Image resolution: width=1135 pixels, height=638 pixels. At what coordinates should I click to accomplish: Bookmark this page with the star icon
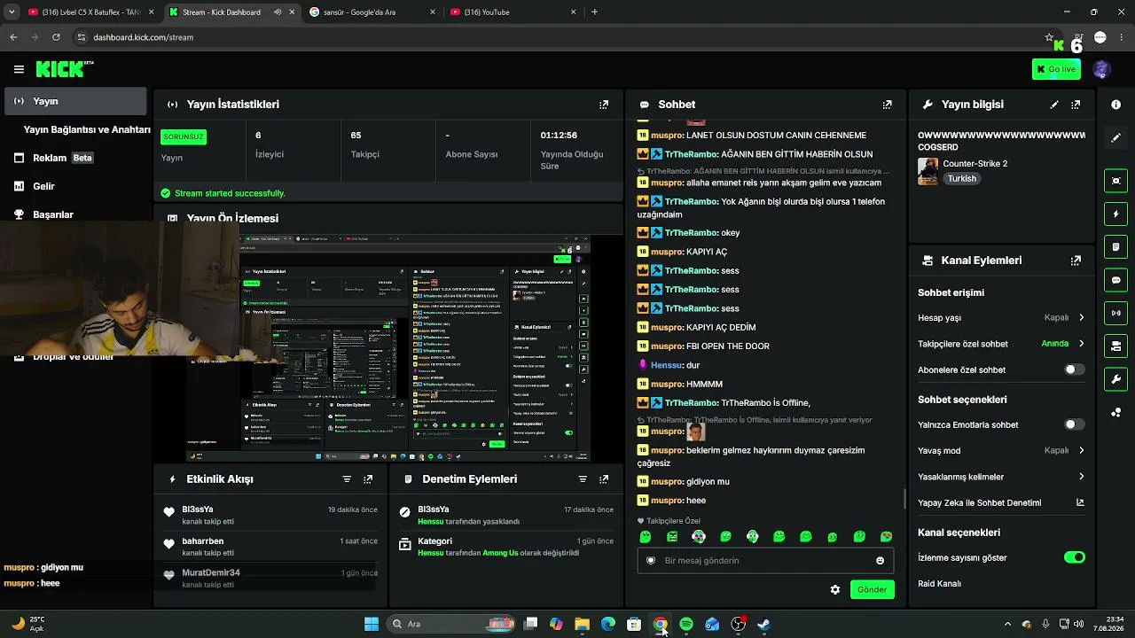tap(1049, 37)
